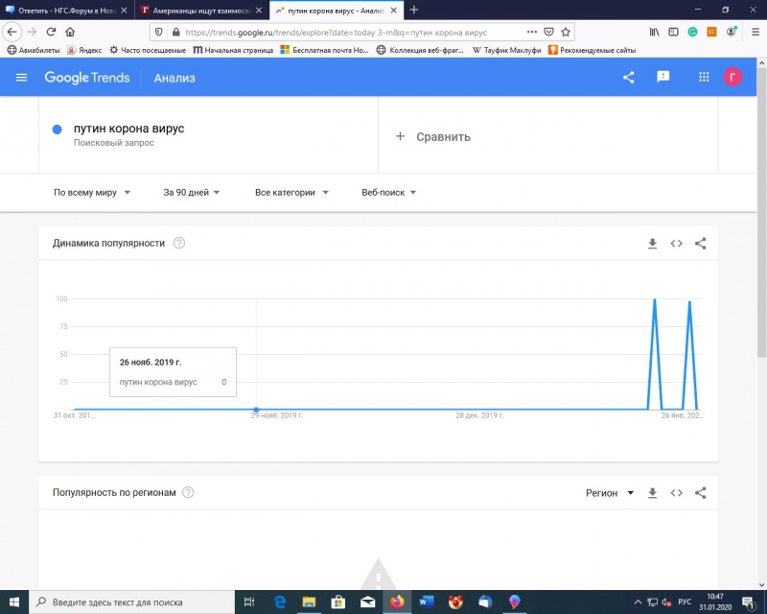
Task: Open the По всему миру region dropdown
Action: point(92,193)
